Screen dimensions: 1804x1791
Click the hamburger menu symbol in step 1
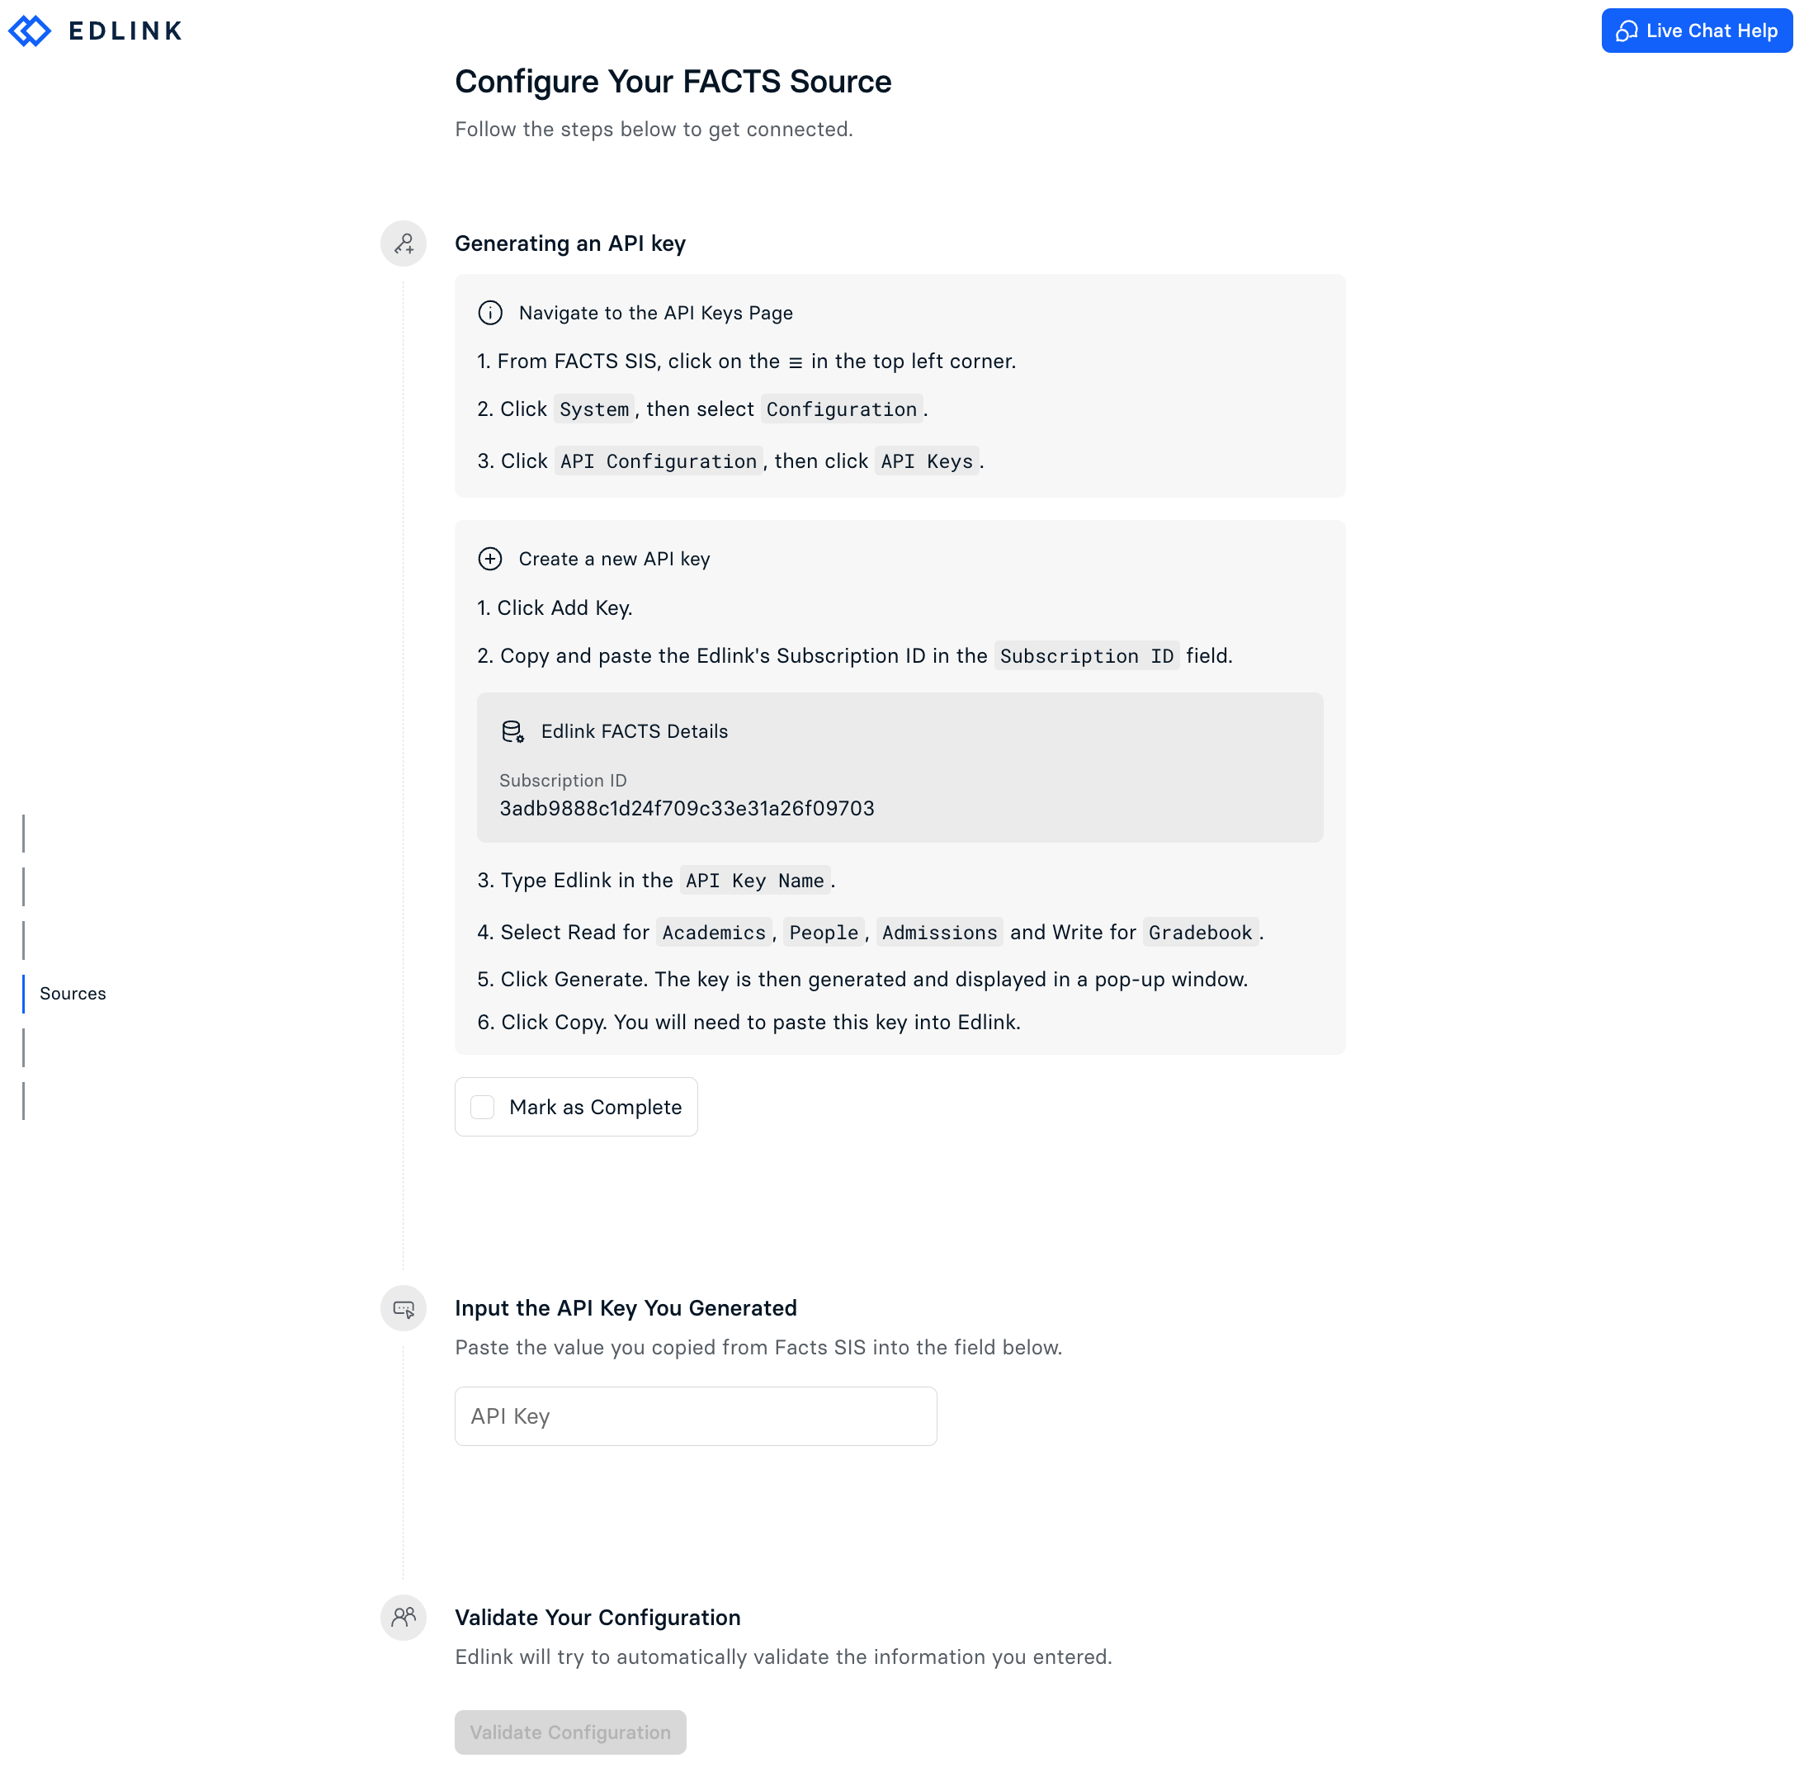(796, 362)
